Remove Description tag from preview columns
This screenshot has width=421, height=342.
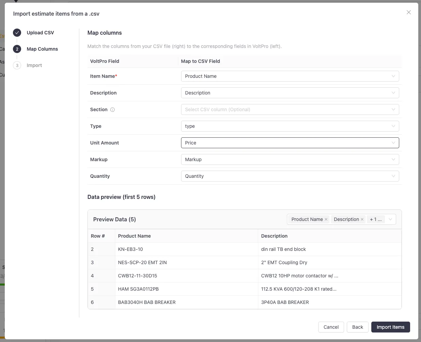(x=362, y=219)
